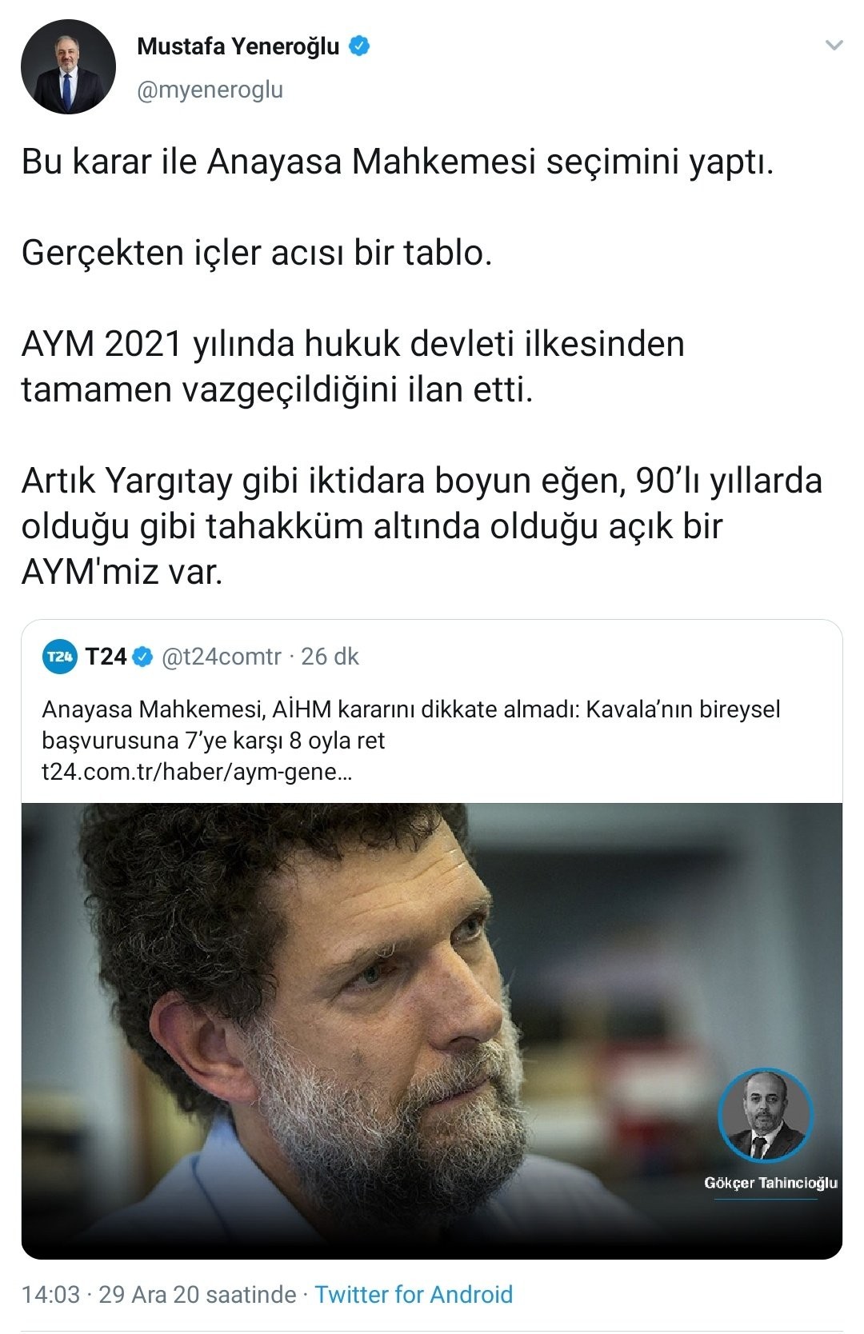
Task: Click the Twitter for Android source link
Action: click(x=414, y=1294)
